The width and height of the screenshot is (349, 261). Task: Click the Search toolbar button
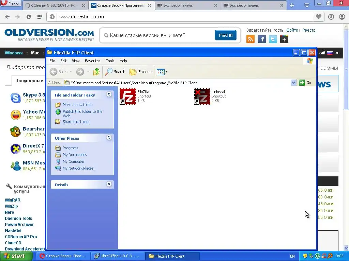(x=115, y=72)
